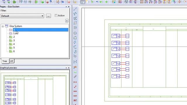Toggle the Active filter checkbox

tap(56, 15)
